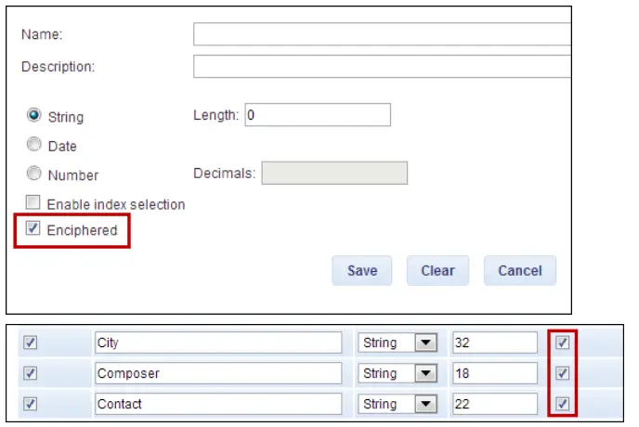
Task: Toggle the City row enciphered checkbox
Action: click(562, 343)
